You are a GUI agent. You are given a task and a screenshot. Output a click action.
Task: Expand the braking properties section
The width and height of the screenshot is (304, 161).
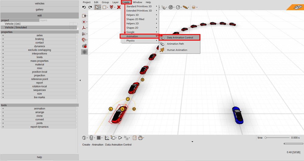[39, 39]
